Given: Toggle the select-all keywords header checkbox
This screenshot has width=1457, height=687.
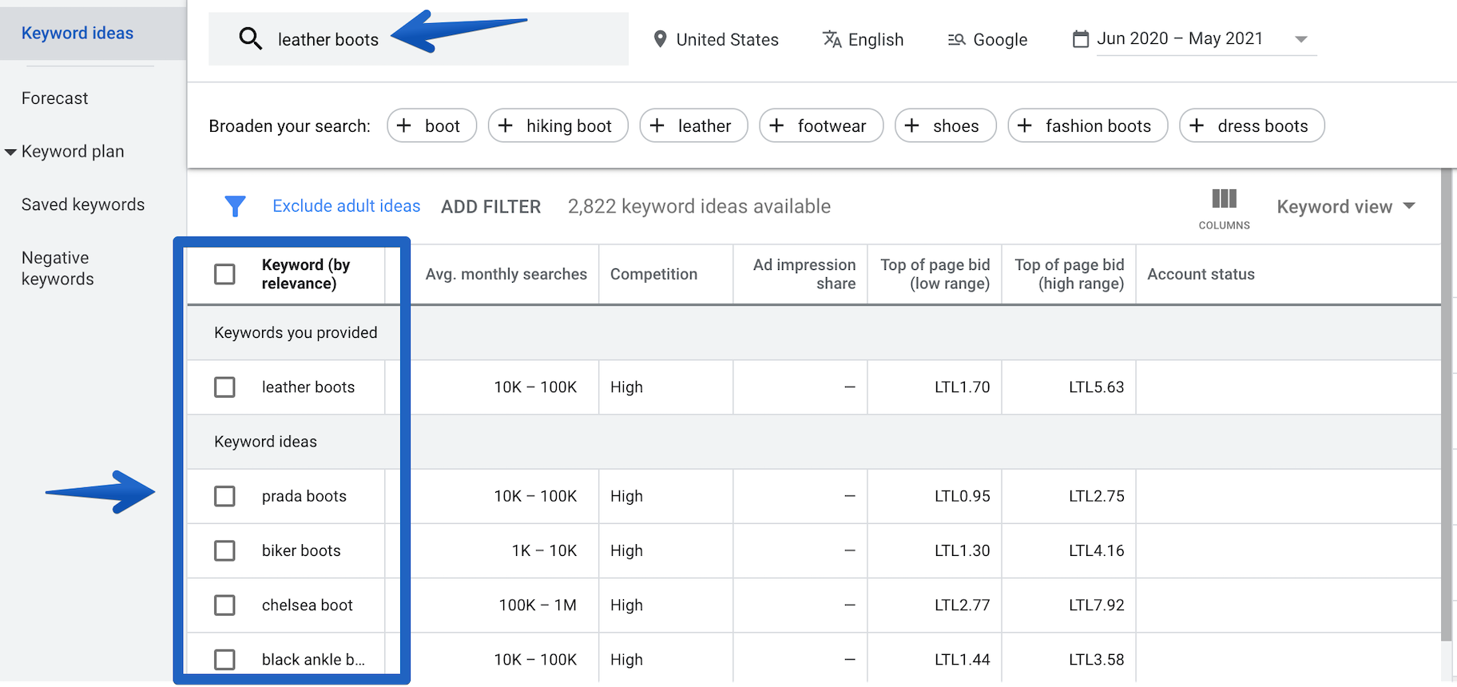Looking at the screenshot, I should pyautogui.click(x=225, y=274).
